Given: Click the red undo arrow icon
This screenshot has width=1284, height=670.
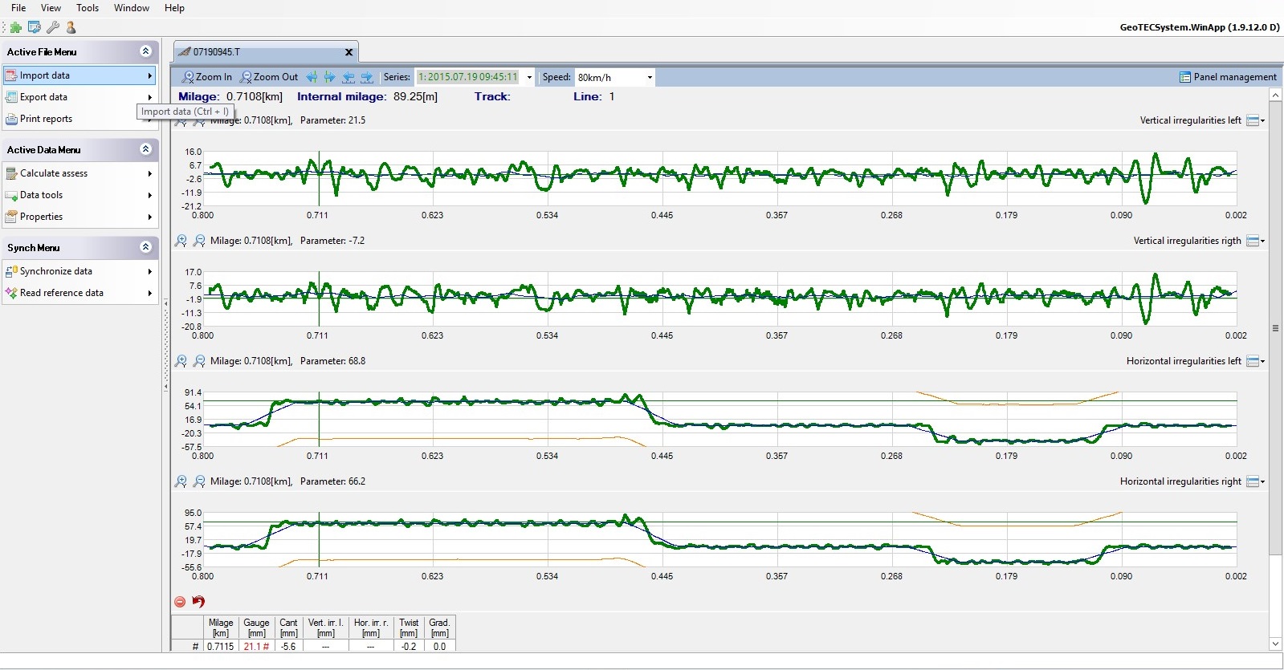Looking at the screenshot, I should click(x=198, y=601).
